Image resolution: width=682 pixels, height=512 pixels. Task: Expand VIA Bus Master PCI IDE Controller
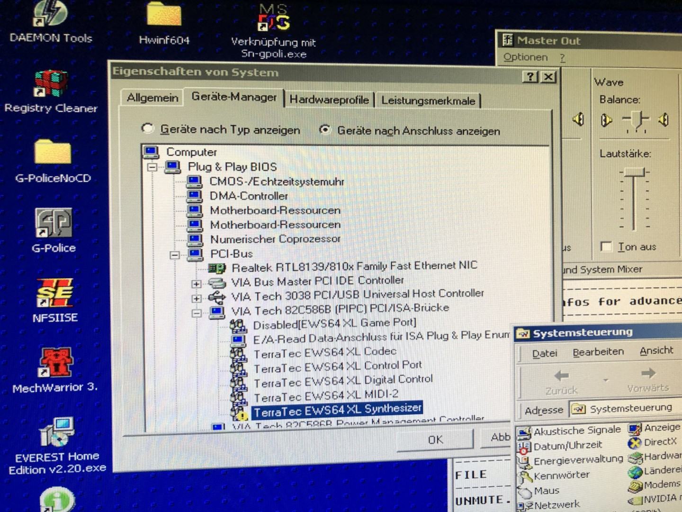196,284
